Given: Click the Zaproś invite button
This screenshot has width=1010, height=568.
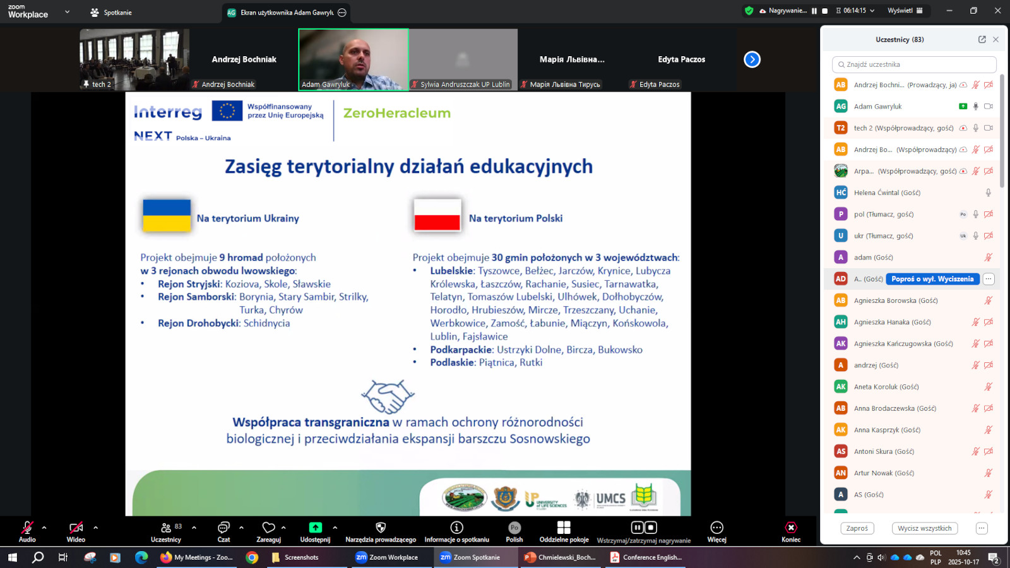Looking at the screenshot, I should pos(857,528).
